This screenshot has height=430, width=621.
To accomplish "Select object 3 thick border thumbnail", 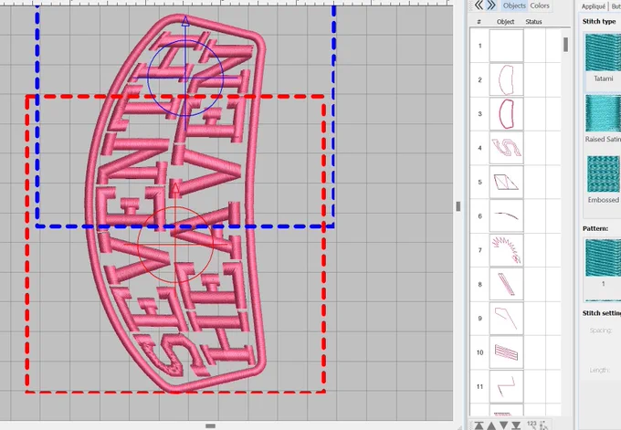I will pyautogui.click(x=506, y=113).
